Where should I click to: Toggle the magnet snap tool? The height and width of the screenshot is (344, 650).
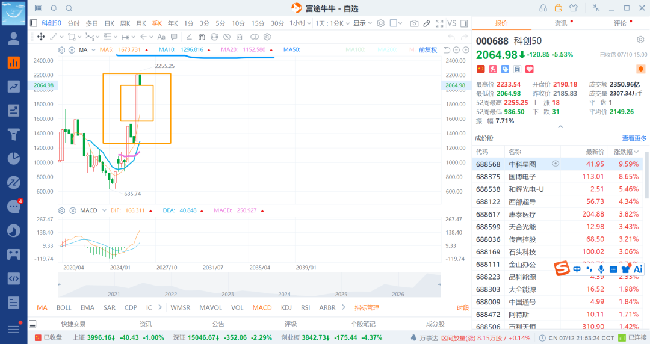tap(202, 37)
